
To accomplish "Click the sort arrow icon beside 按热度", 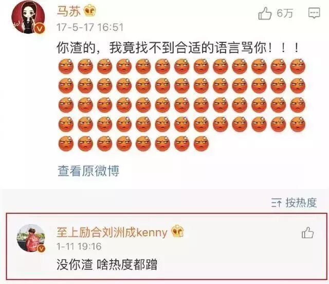I will coord(276,203).
